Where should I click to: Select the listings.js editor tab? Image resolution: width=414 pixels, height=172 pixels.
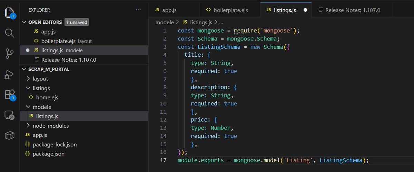286,10
